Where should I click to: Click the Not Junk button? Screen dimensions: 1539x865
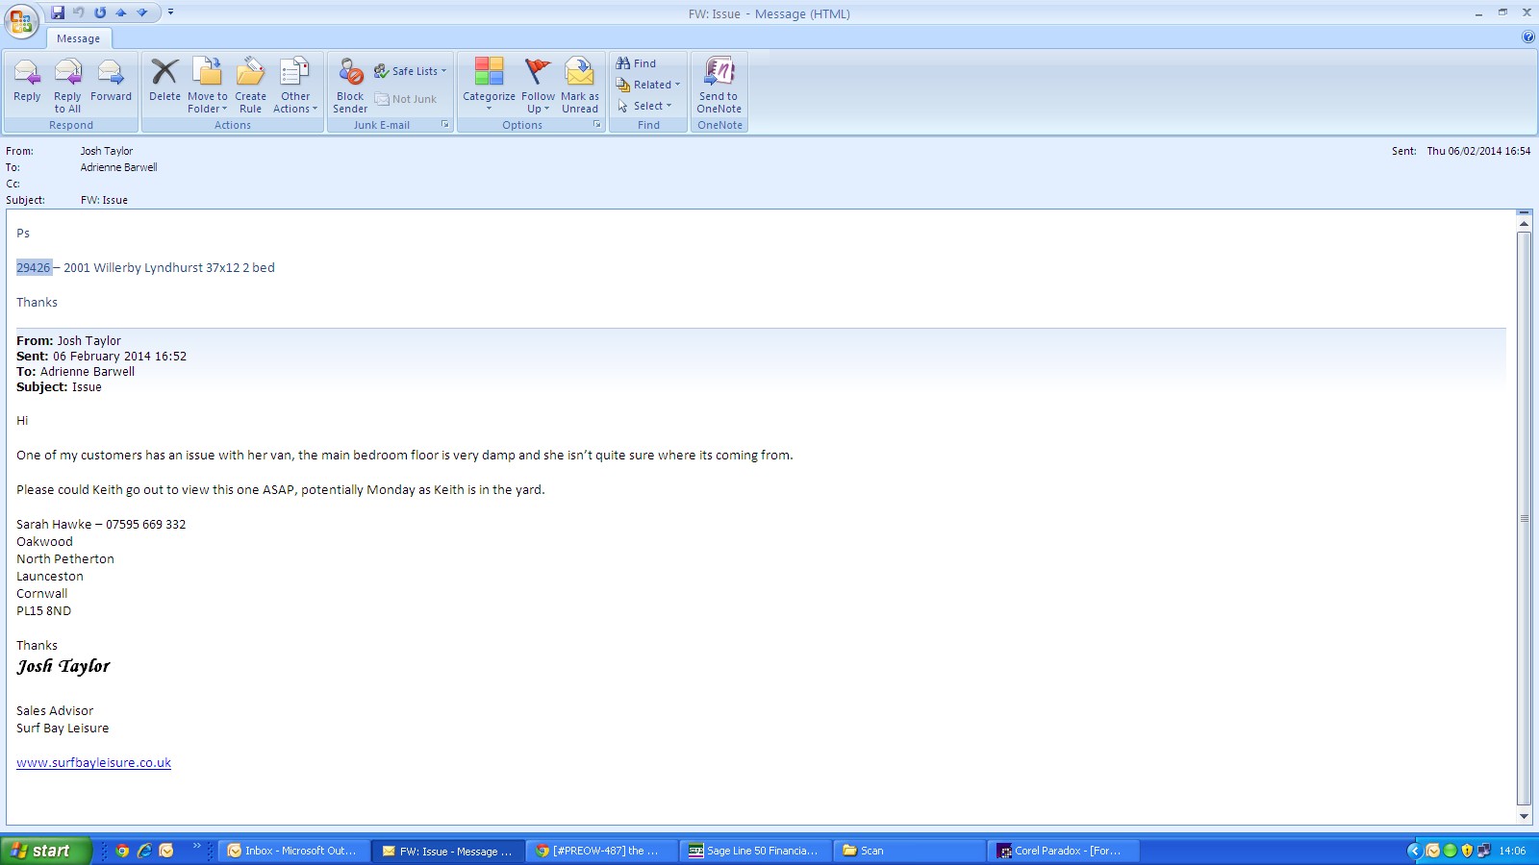tap(405, 99)
